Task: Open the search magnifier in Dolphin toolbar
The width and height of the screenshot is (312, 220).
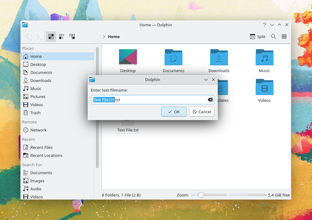Action: pyautogui.click(x=273, y=37)
